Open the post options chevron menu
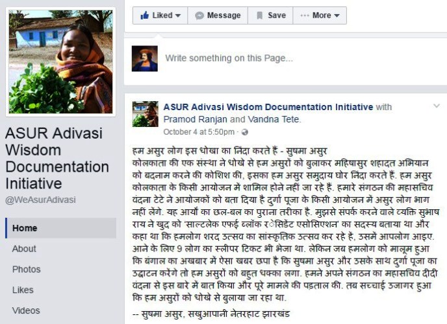This screenshot has height=324, width=447. [437, 106]
